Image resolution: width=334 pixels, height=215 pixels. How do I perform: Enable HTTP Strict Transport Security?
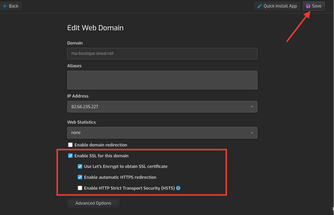pos(80,188)
